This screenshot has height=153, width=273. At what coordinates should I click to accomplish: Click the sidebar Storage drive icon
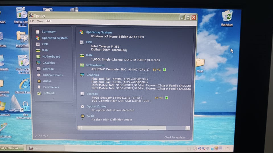(38, 69)
